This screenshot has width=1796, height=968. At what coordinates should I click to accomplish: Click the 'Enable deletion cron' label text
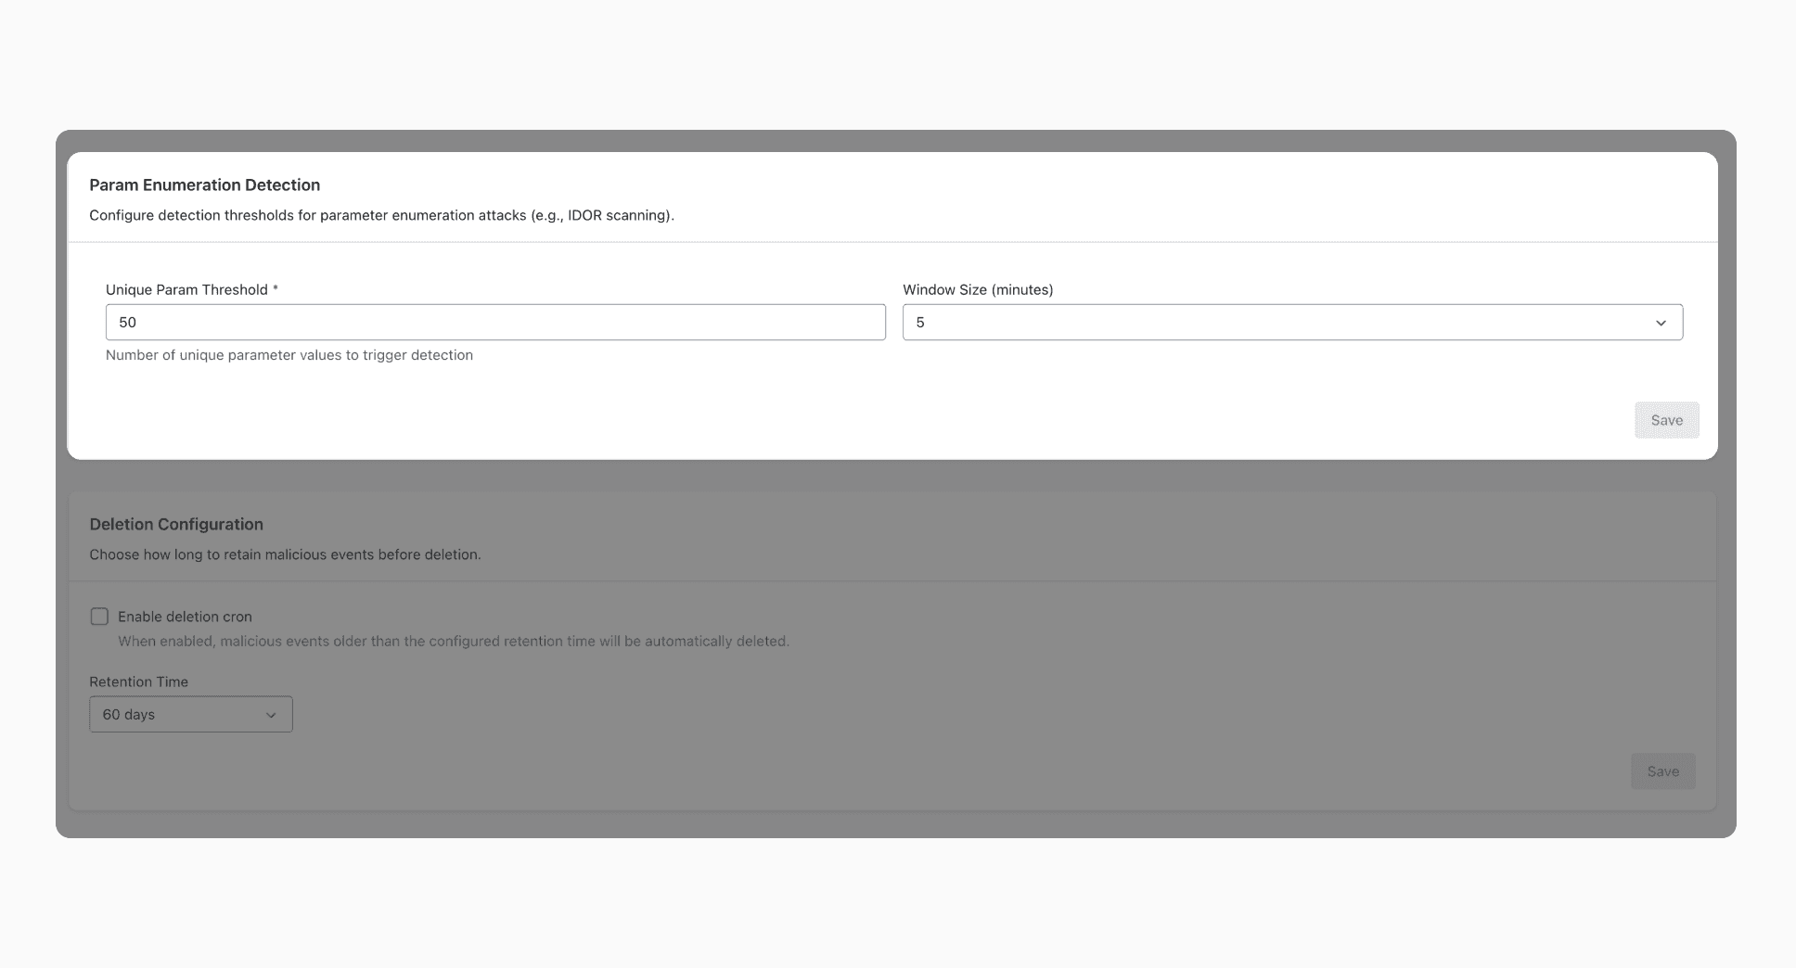[x=185, y=616]
